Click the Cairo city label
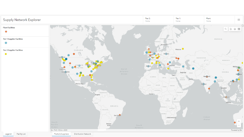244x137 pixels. coord(174,75)
